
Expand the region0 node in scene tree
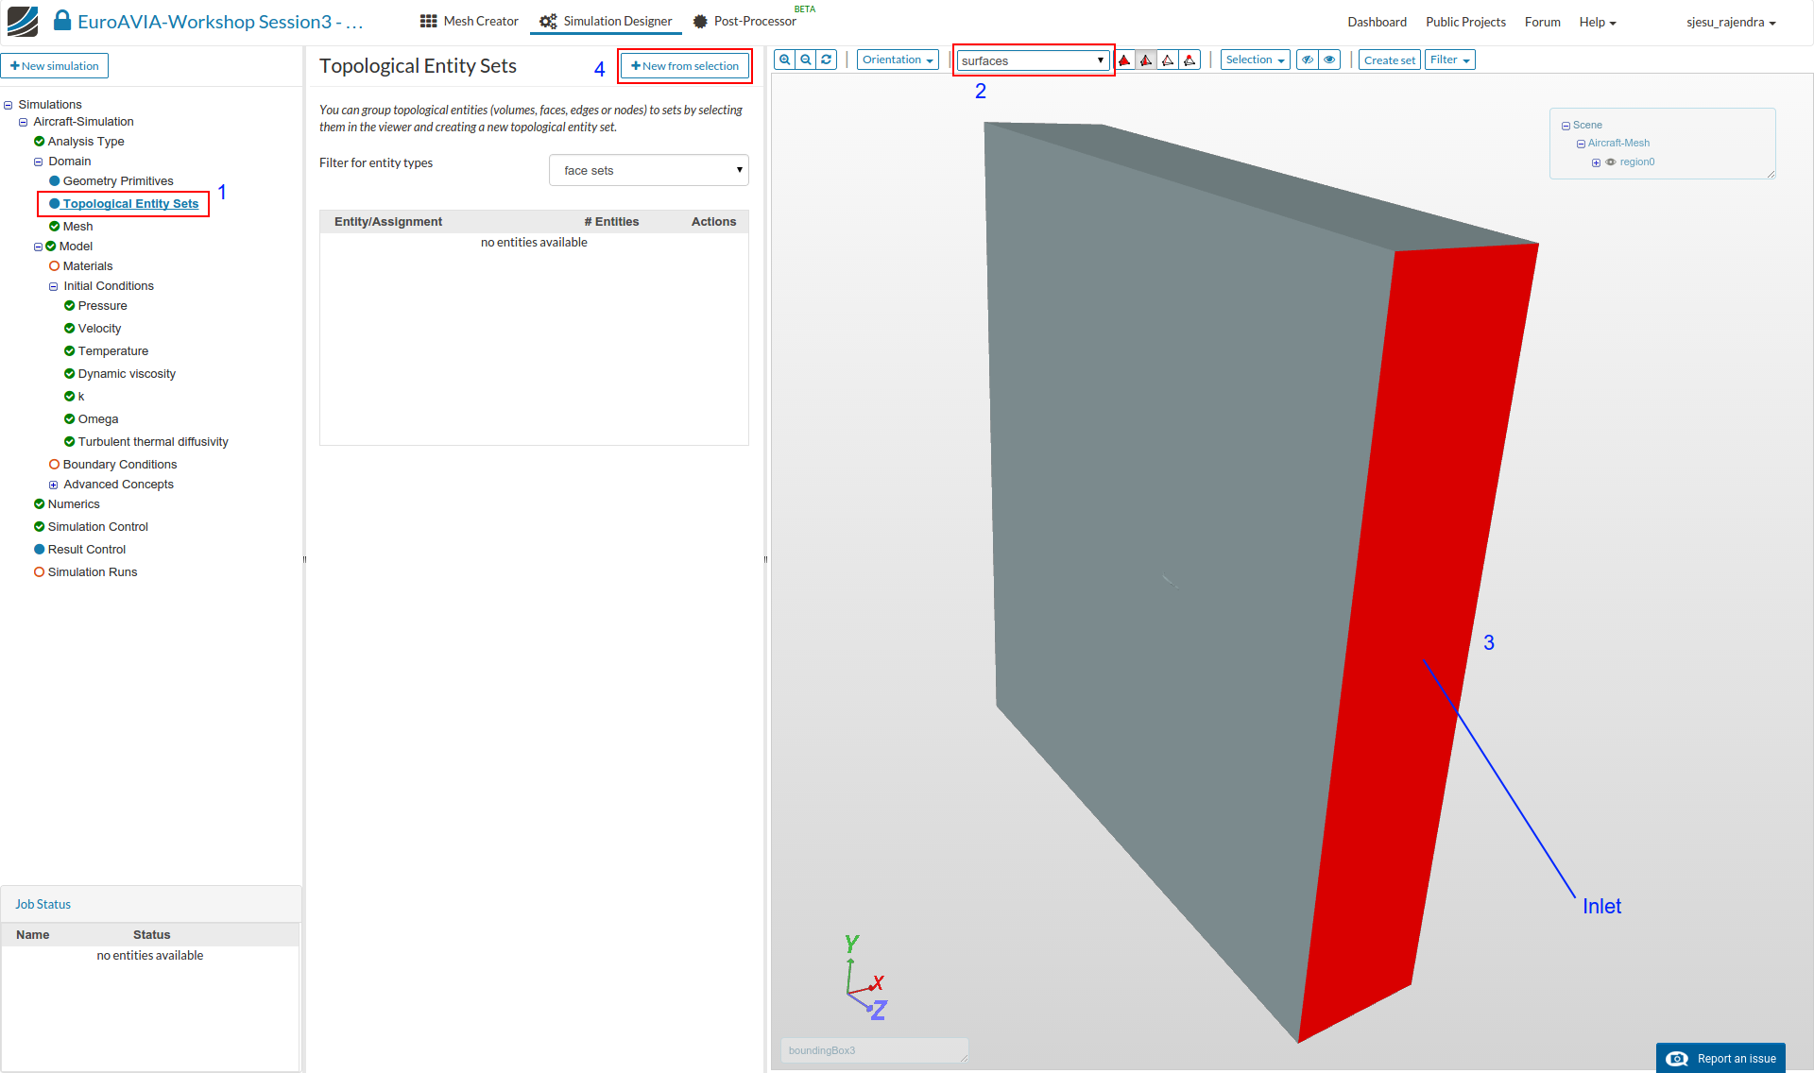[x=1596, y=162]
